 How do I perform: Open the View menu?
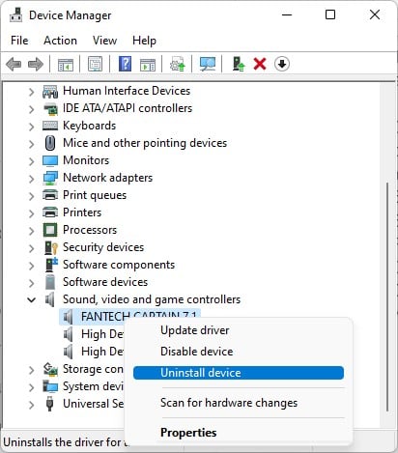104,41
